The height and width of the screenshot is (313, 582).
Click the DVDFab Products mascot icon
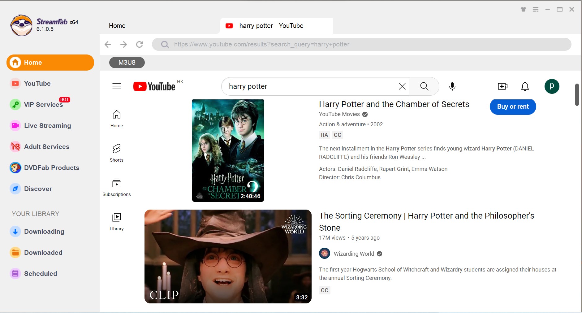(15, 168)
